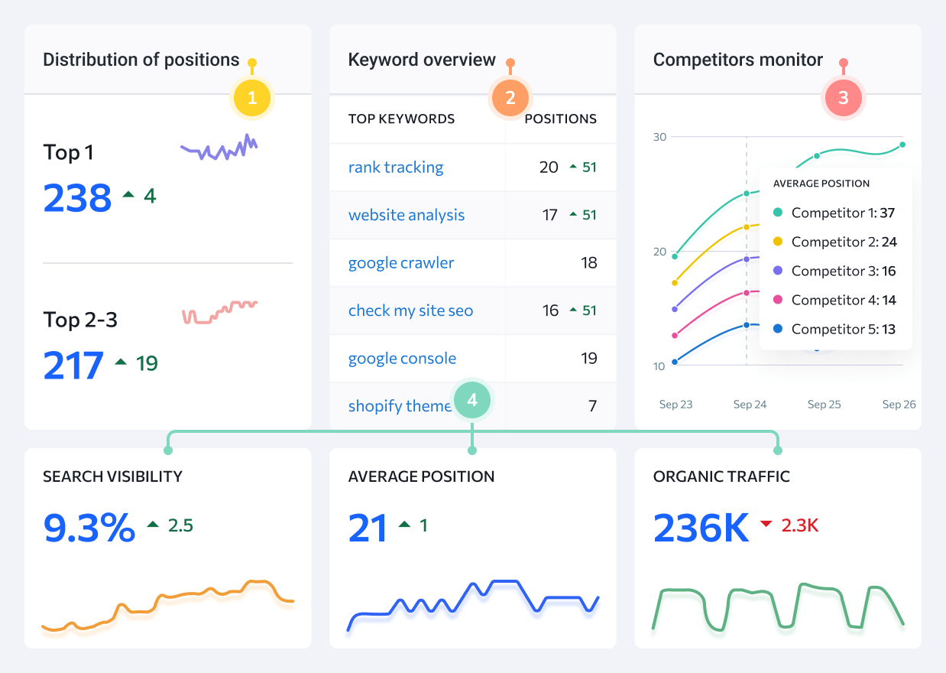The width and height of the screenshot is (946, 673).
Task: Open the "website analysis" keyword link
Action: [x=406, y=215]
